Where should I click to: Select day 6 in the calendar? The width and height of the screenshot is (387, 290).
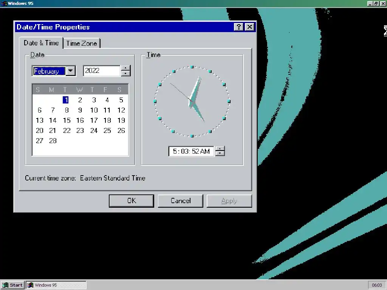pos(39,110)
